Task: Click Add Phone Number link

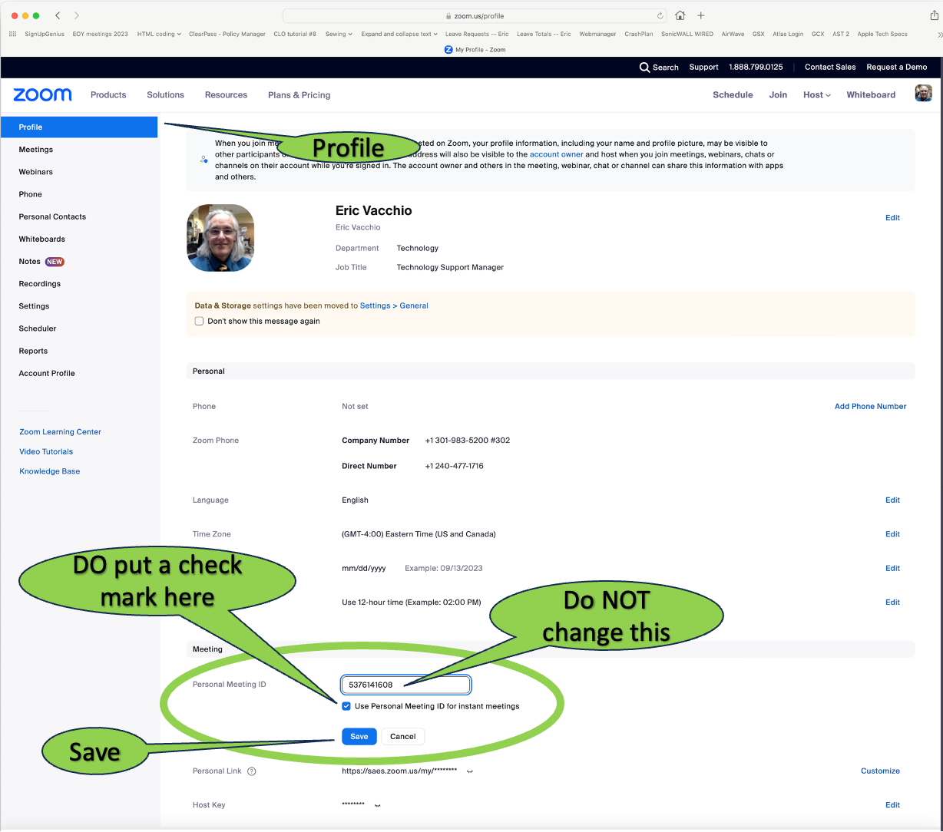Action: (870, 407)
